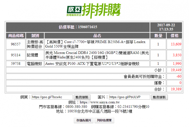Click the price 13,609
This screenshot has height=127, width=189.
(x=176, y=44)
